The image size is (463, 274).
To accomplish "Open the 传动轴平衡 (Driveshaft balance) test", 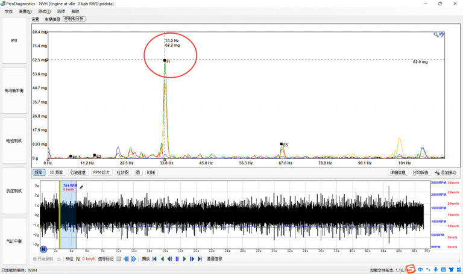I will tap(14, 90).
